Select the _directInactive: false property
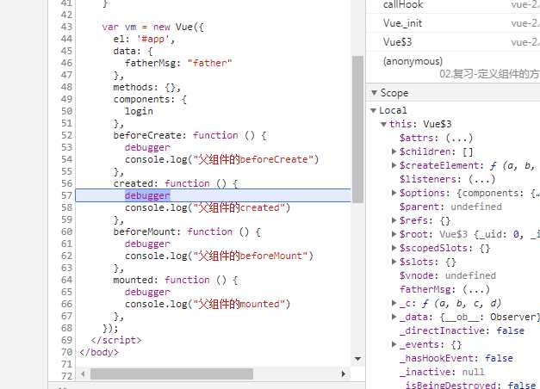This screenshot has width=540, height=389. (x=462, y=330)
